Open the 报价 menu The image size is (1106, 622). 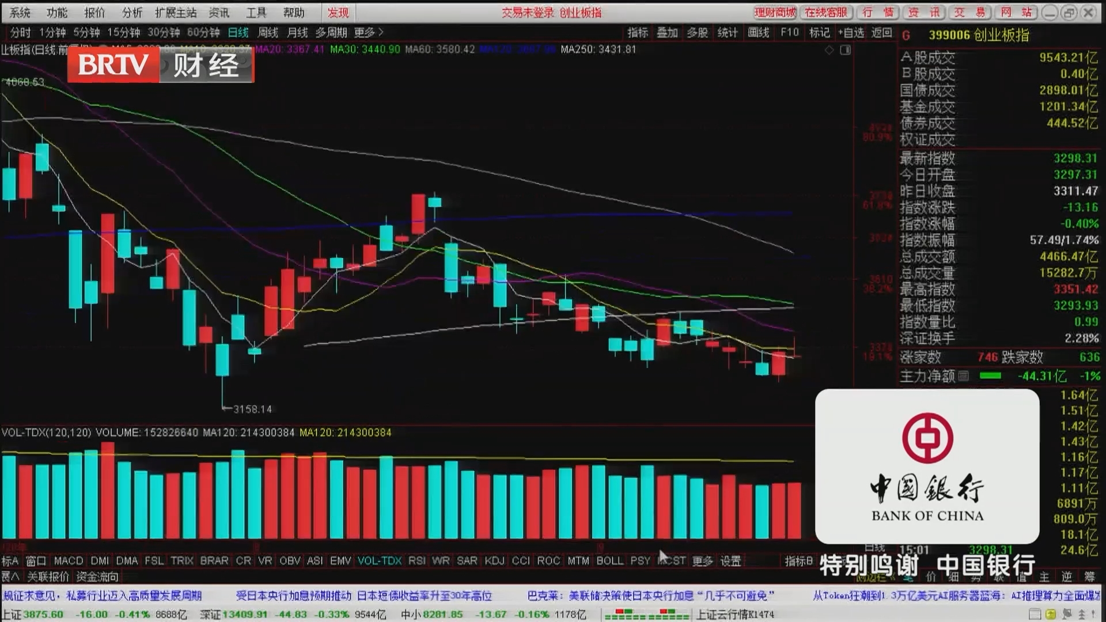pos(94,13)
